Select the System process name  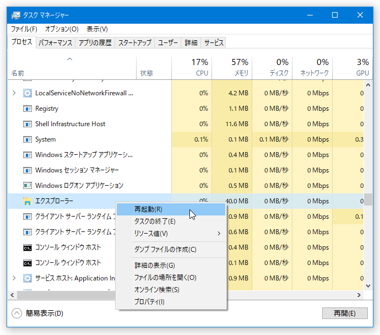pos(46,139)
